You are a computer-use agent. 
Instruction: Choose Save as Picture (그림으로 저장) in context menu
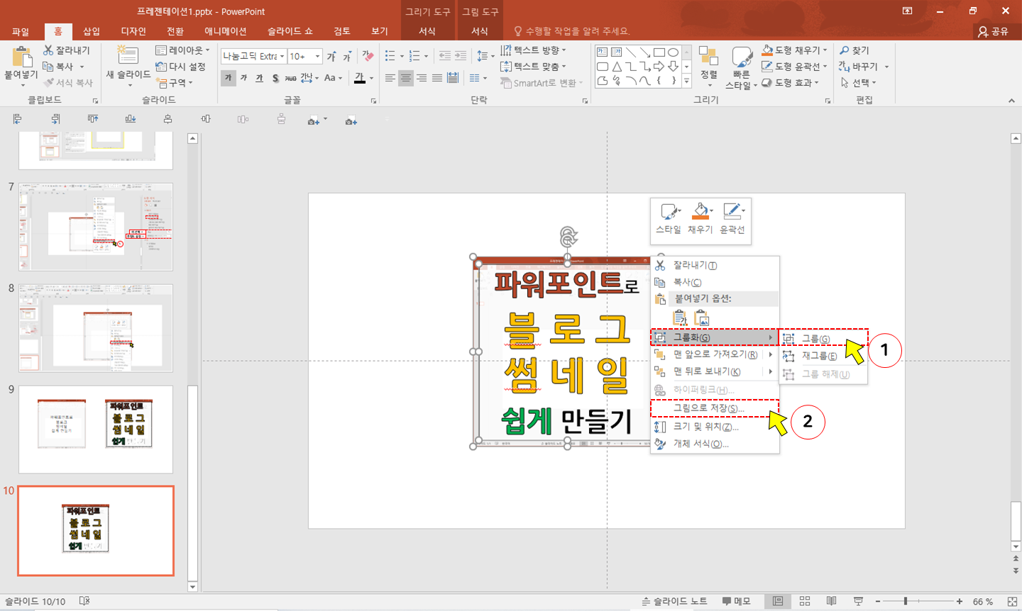tap(715, 408)
